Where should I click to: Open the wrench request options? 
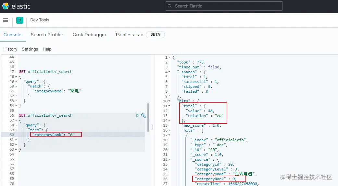coord(143,116)
